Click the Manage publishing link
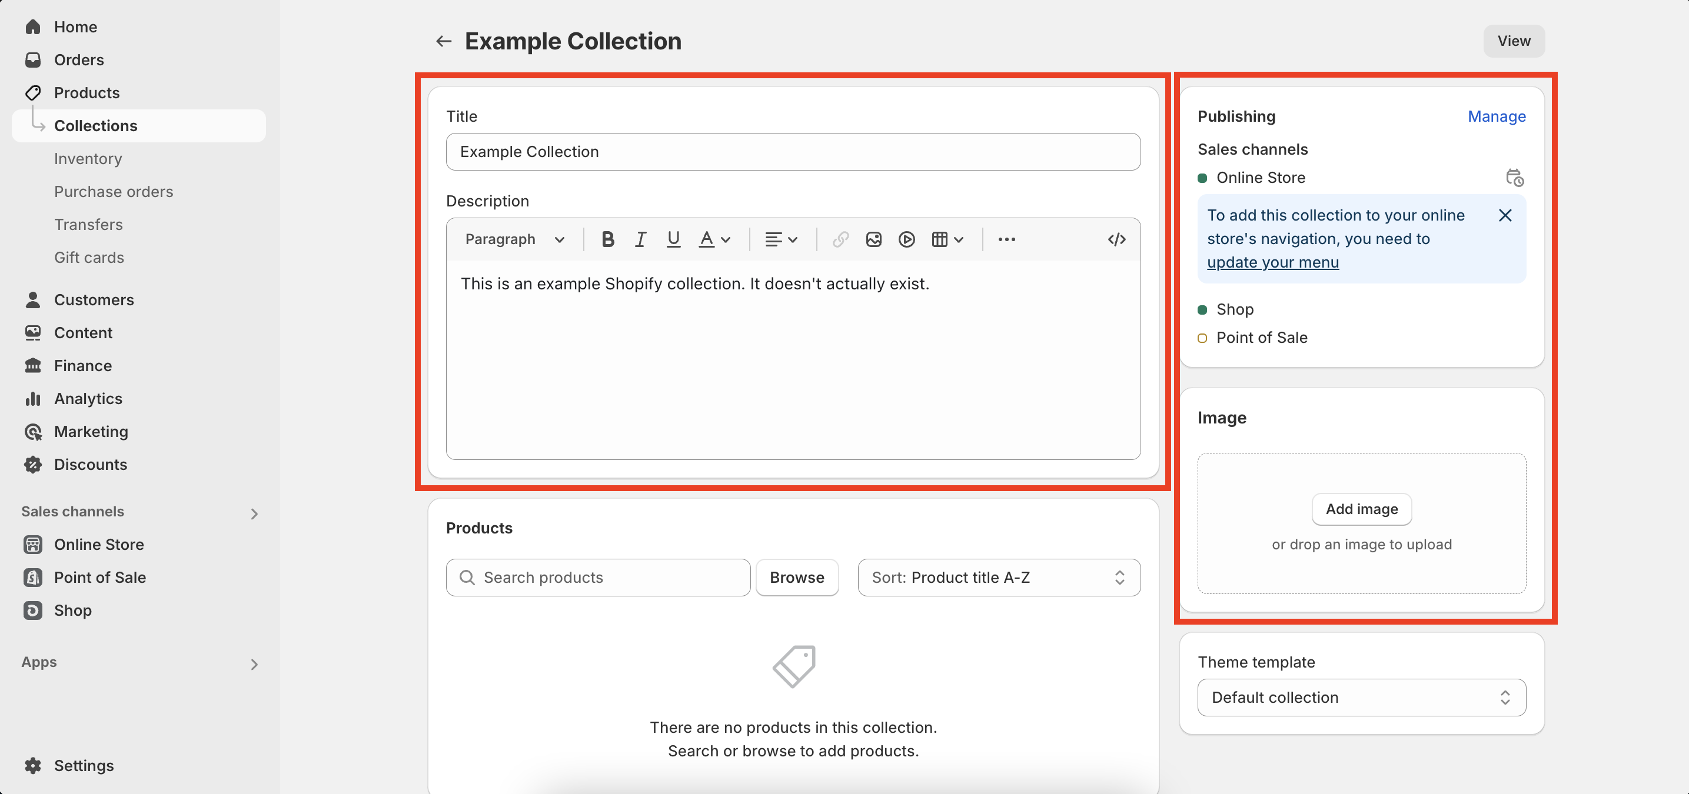This screenshot has width=1689, height=794. click(1496, 116)
